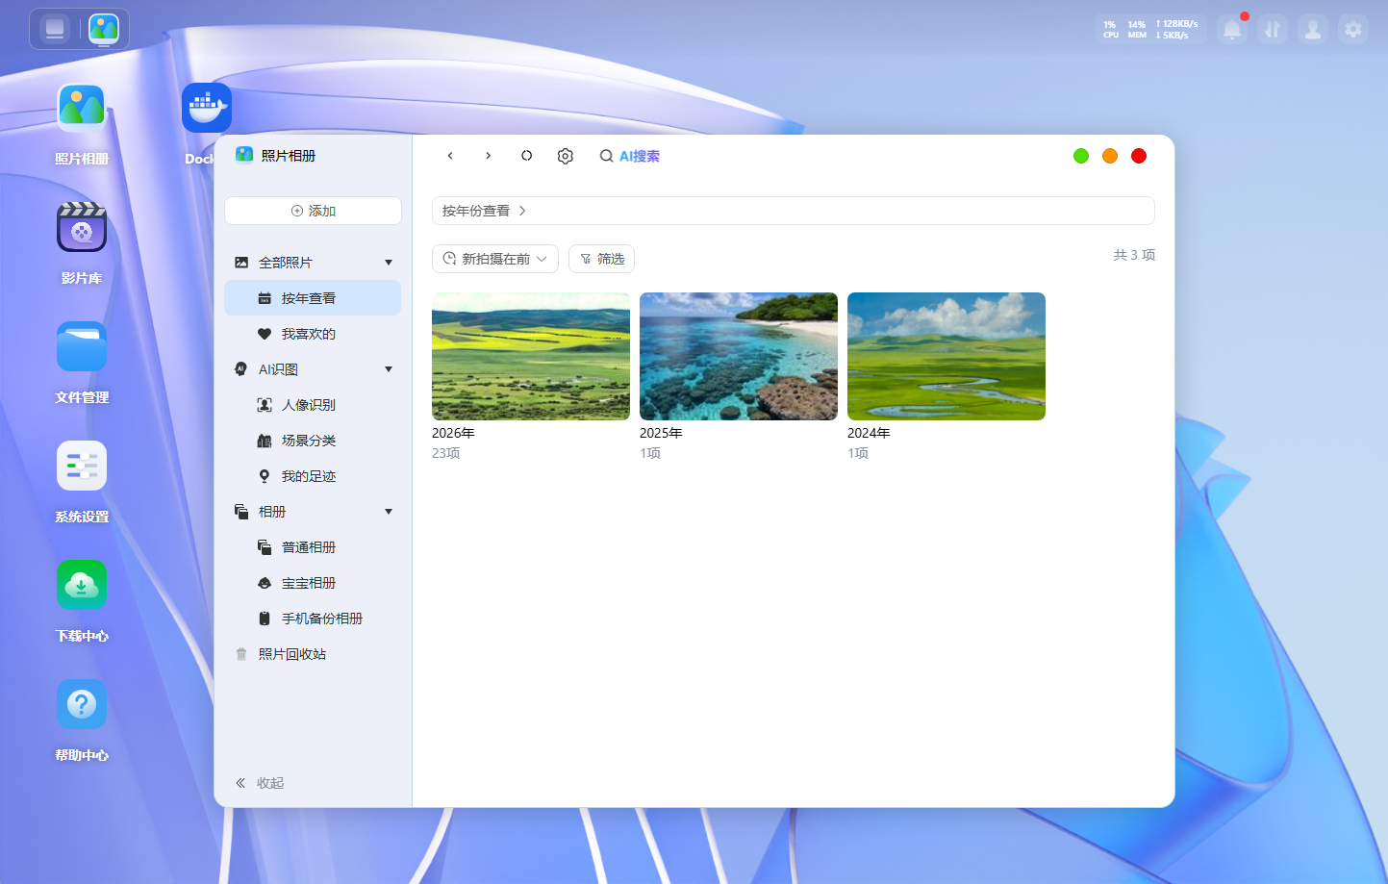Viewport: 1388px width, 884px height.
Task: Click the 普通相册 album icon
Action: (265, 547)
